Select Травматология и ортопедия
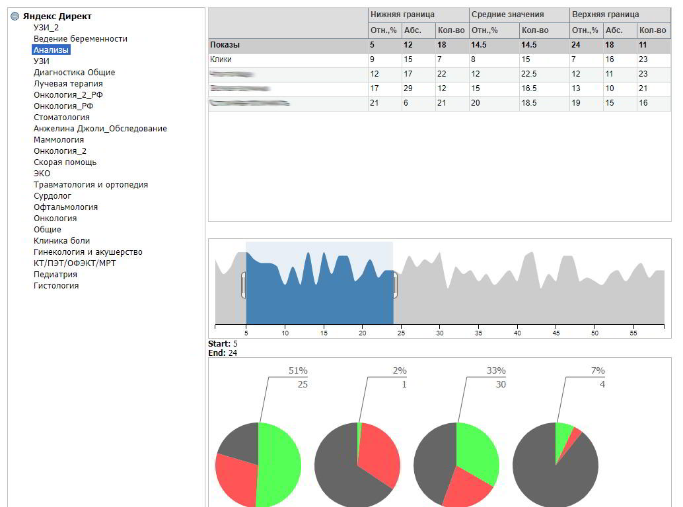 pos(90,185)
